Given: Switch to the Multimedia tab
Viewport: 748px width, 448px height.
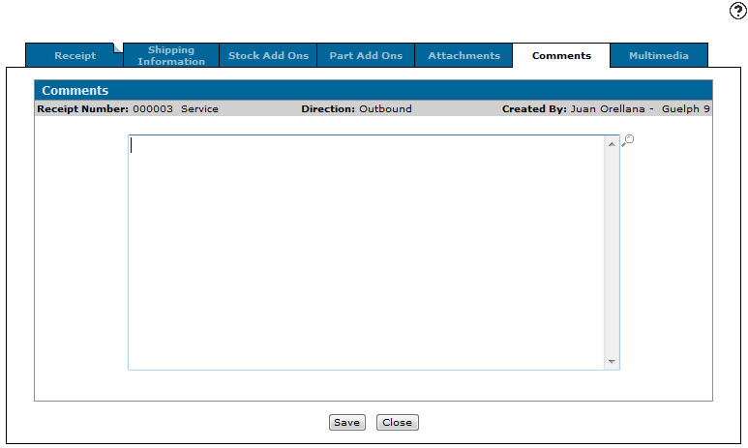Looking at the screenshot, I should point(659,55).
